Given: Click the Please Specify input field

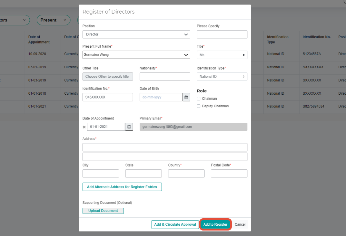Looking at the screenshot, I should click(x=222, y=34).
